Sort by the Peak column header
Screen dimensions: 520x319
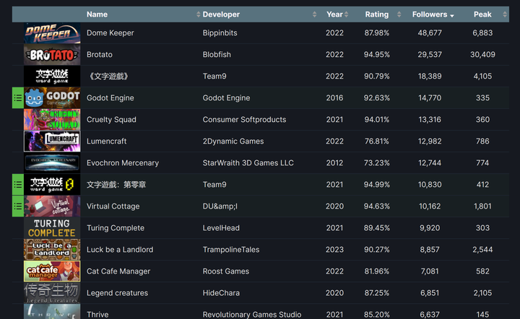(482, 14)
